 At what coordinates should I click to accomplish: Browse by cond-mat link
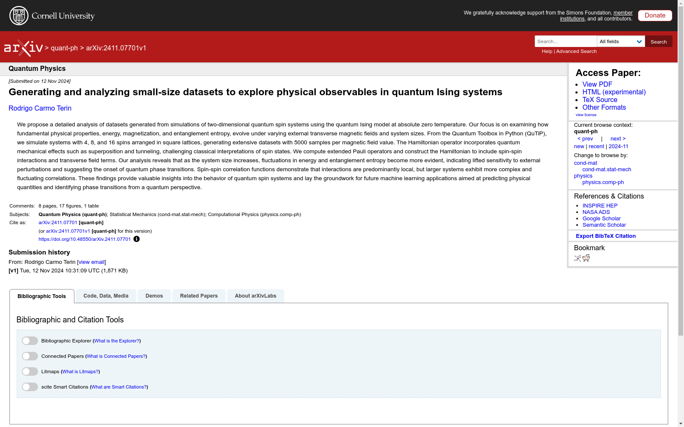coord(586,163)
